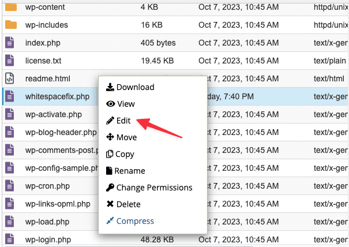Image resolution: width=349 pixels, height=247 pixels.
Task: Click the eye icon next to View
Action: tap(110, 104)
